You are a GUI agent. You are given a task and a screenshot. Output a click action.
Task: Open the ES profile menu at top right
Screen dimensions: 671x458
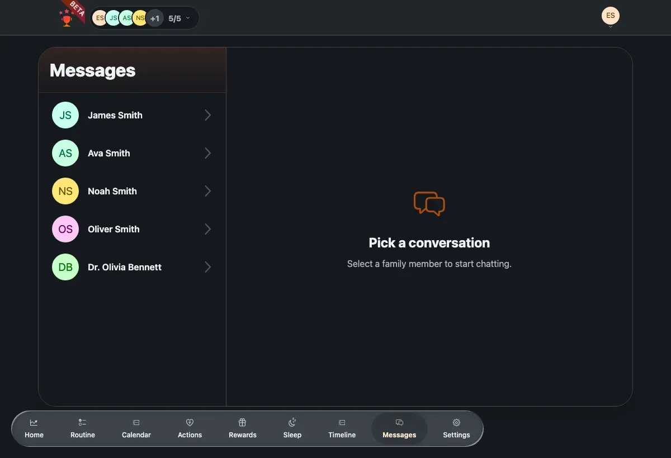611,16
